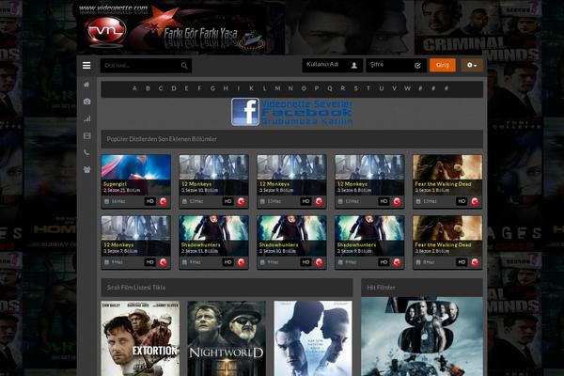The width and height of the screenshot is (564, 376).
Task: Select letter S in alphabet bar
Action: pos(355,88)
